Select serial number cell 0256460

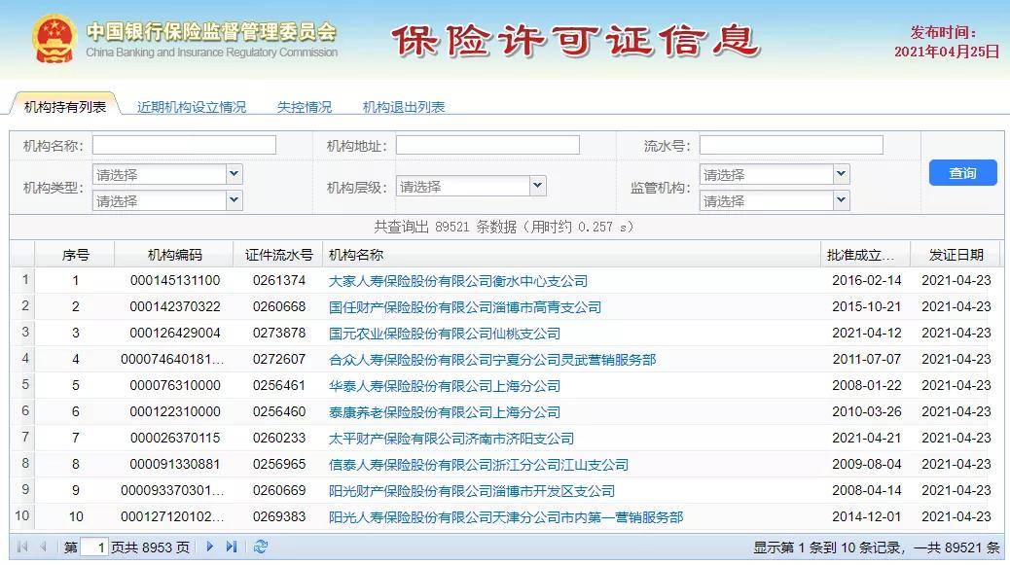pos(279,412)
